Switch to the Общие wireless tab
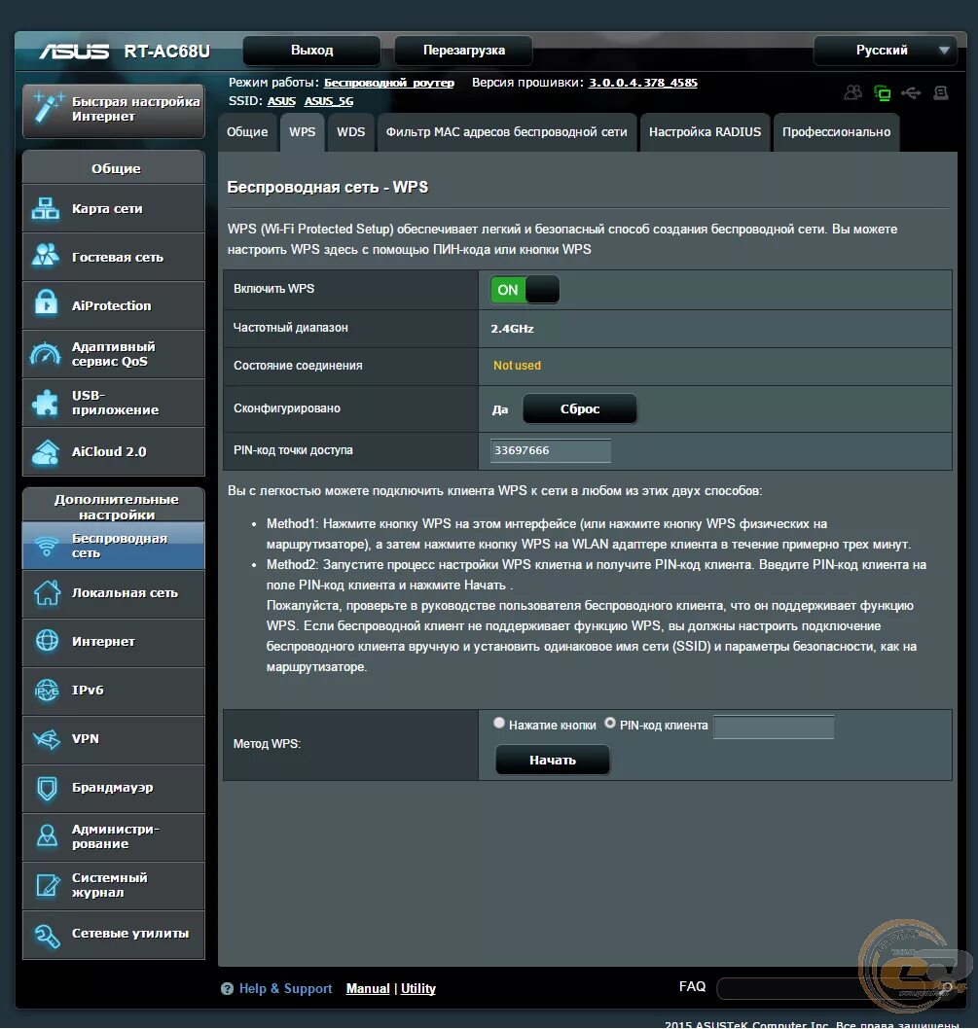The image size is (978, 1029). (x=247, y=132)
